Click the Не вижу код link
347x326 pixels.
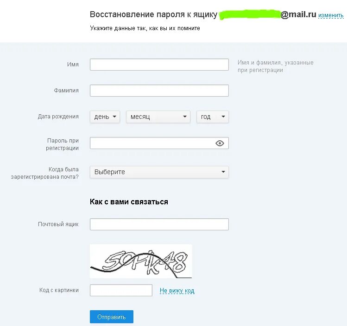[x=177, y=291]
